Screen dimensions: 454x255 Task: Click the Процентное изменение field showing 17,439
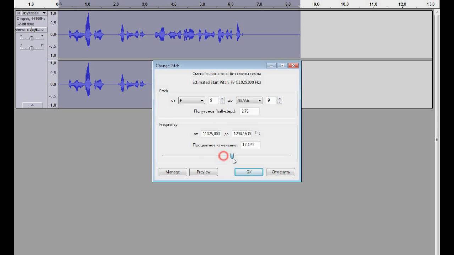(x=250, y=145)
